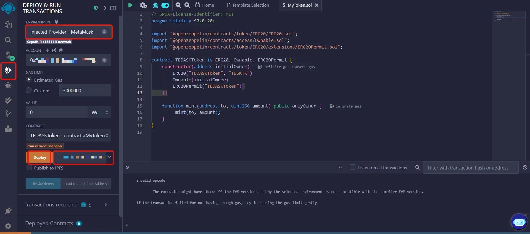The image size is (530, 234).
Task: Toggle the side panel layout icon
Action: pyautogui.click(x=113, y=8)
